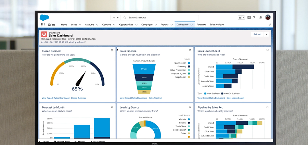
Task: Click the Search Salesforce input field
Action: click(x=157, y=17)
